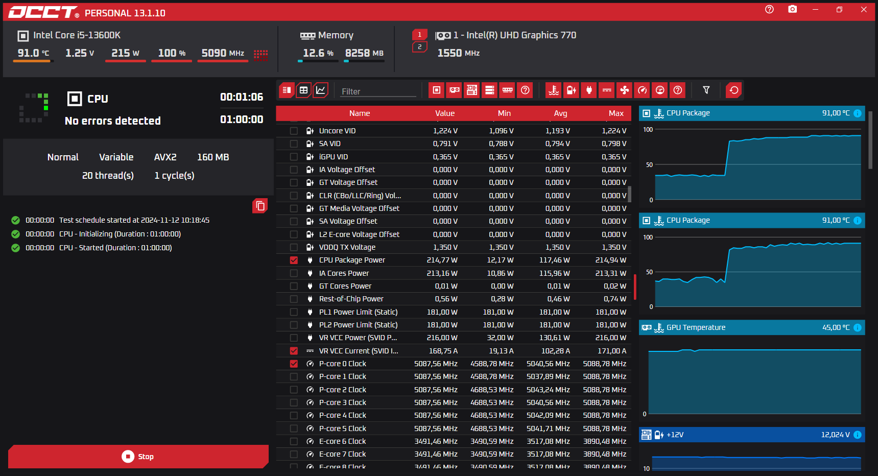Disable the P-core 0 Clock graph checkbox
878x476 pixels.
pos(294,364)
